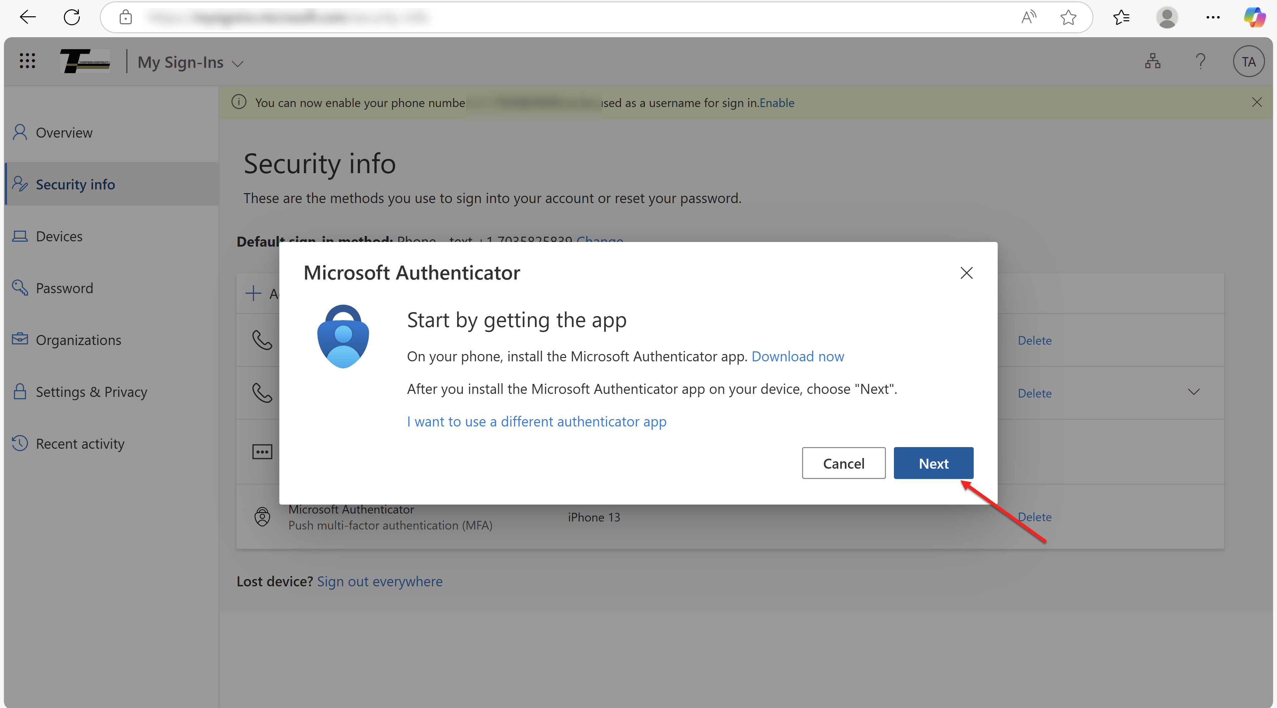Click the Cancel button
1277x708 pixels.
[x=844, y=463]
